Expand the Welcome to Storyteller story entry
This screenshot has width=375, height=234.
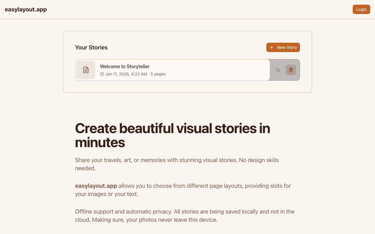point(172,70)
